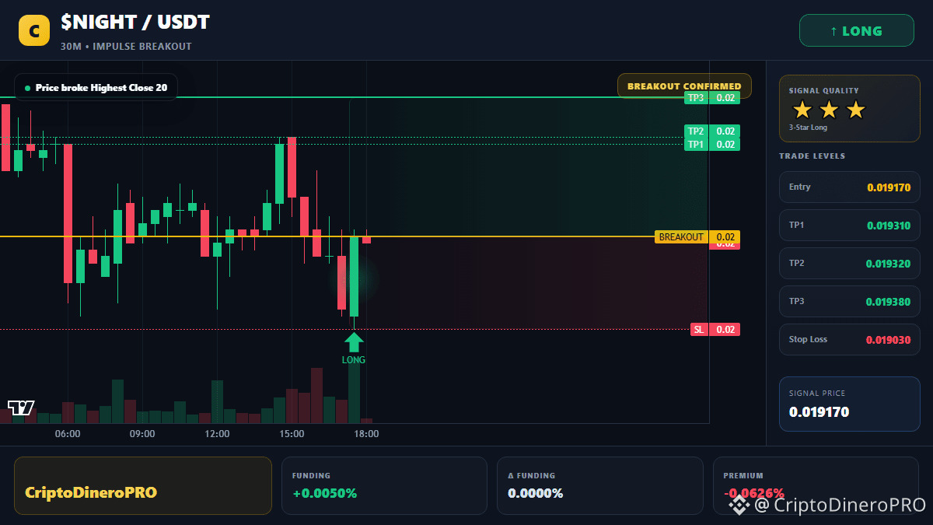This screenshot has height=525, width=933.
Task: Click the tall green signal candle above LONG
Action: (354, 276)
